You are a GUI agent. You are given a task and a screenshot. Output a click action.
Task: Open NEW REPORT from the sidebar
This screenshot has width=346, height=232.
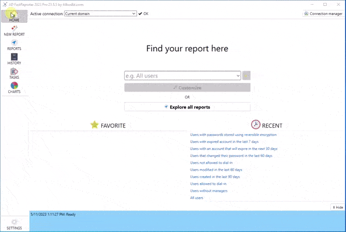[14, 31]
